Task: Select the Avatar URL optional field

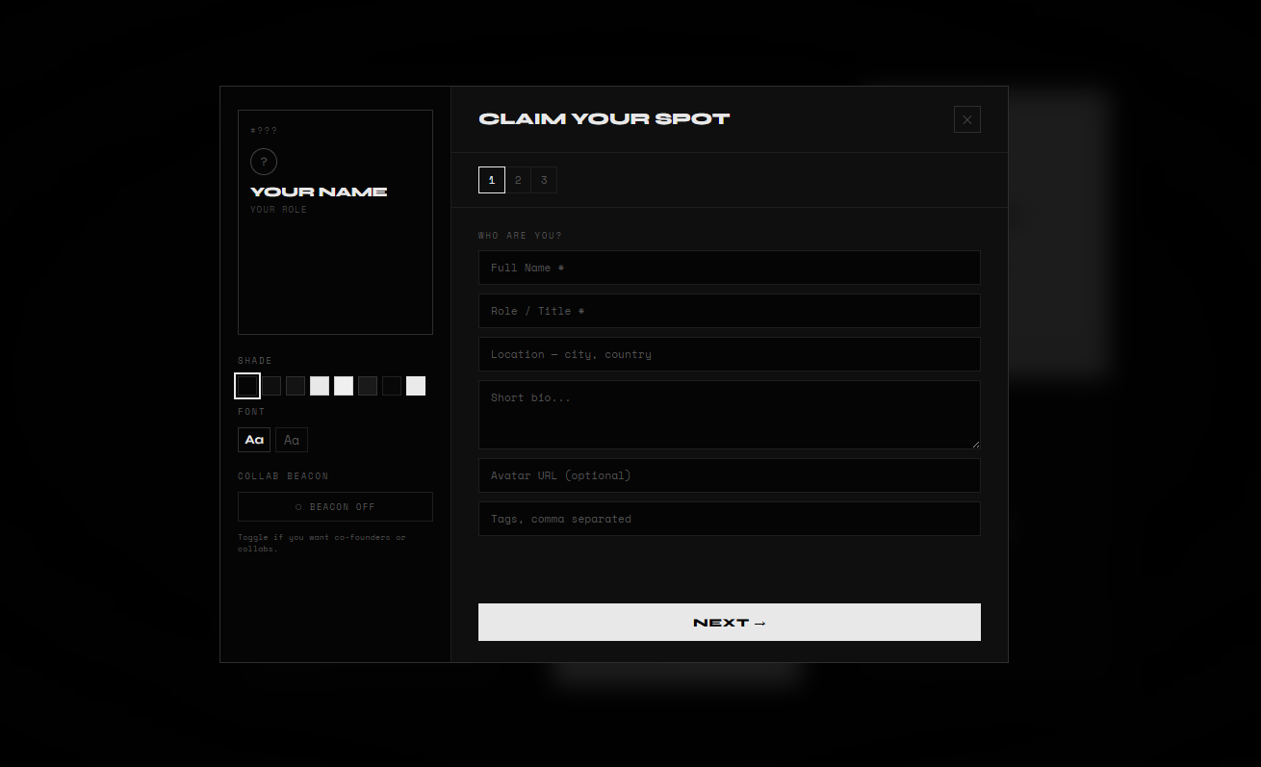Action: 729,474
